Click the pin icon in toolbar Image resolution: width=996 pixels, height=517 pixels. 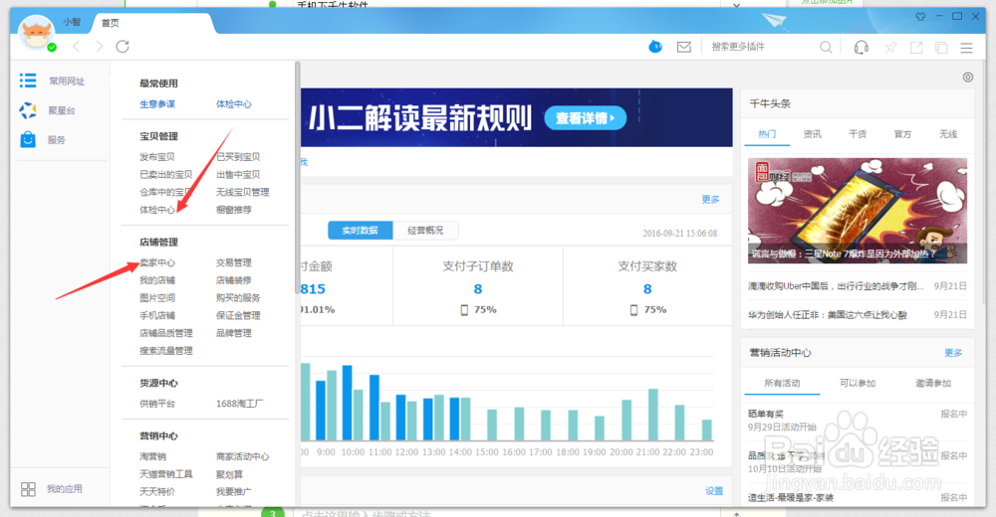coord(891,48)
